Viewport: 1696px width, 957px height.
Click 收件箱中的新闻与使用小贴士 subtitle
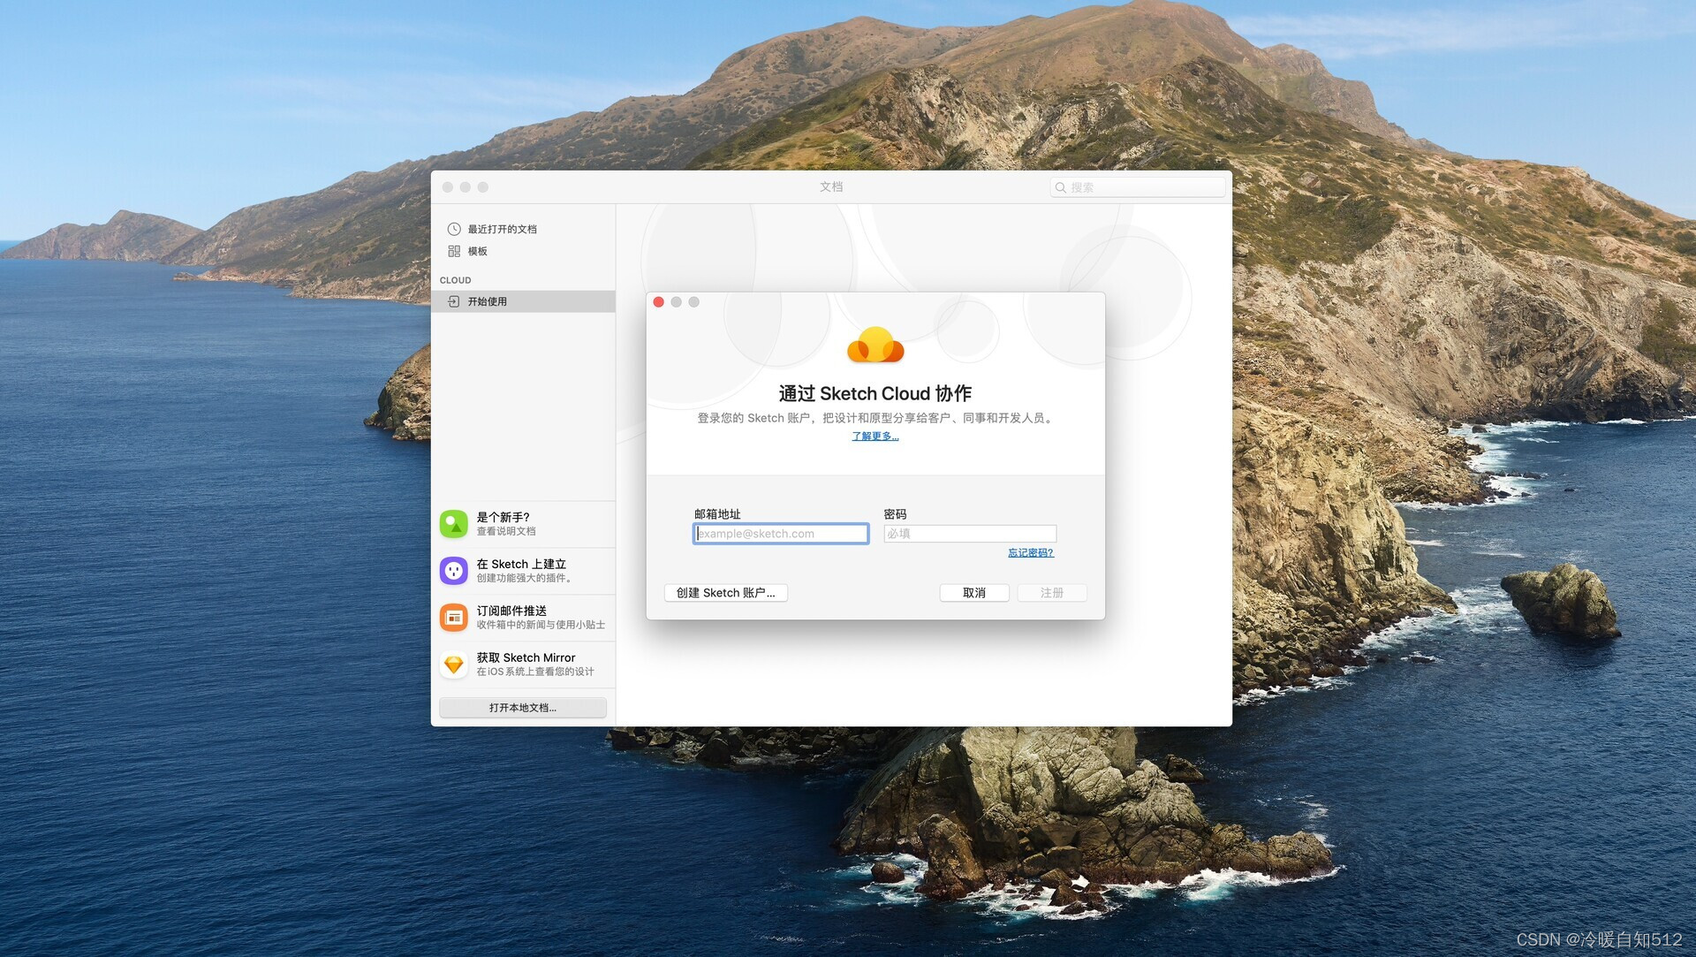click(541, 626)
